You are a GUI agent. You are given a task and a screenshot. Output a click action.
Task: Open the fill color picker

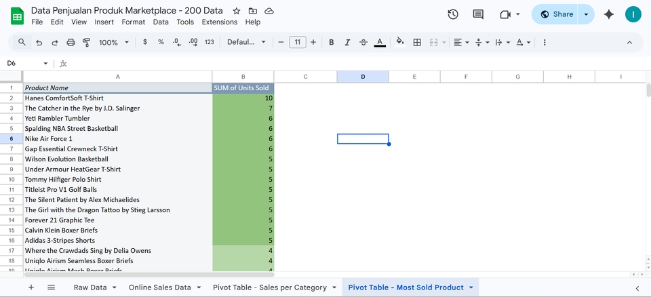click(x=400, y=42)
